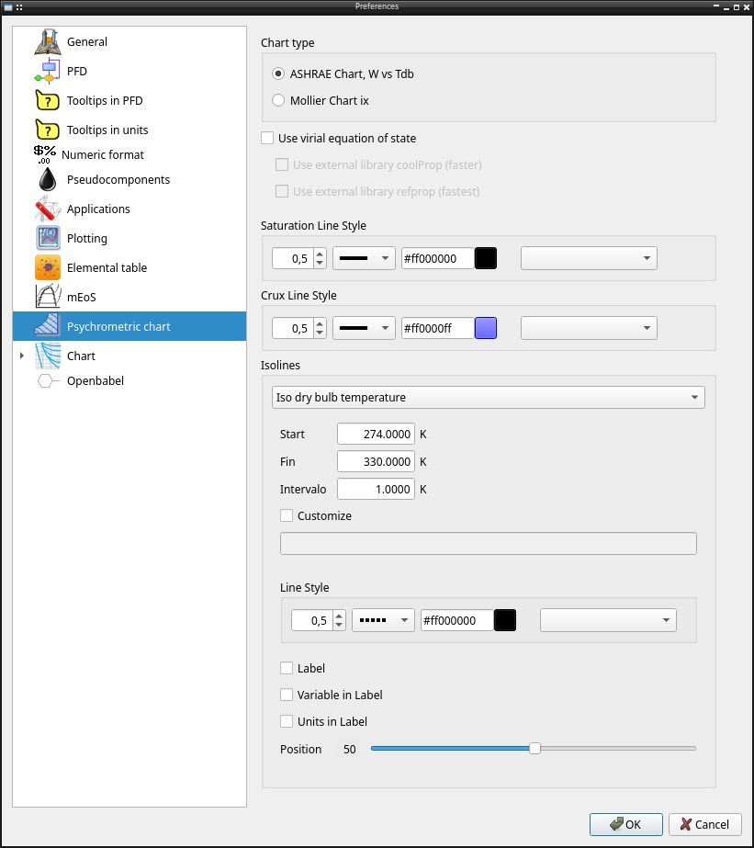Expand the Chart tree item

(22, 356)
